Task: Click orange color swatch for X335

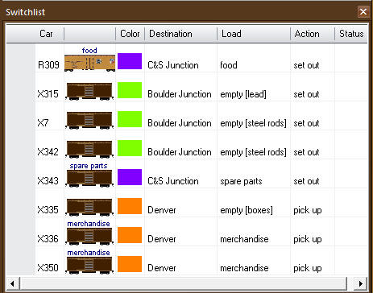Action: pos(130,206)
